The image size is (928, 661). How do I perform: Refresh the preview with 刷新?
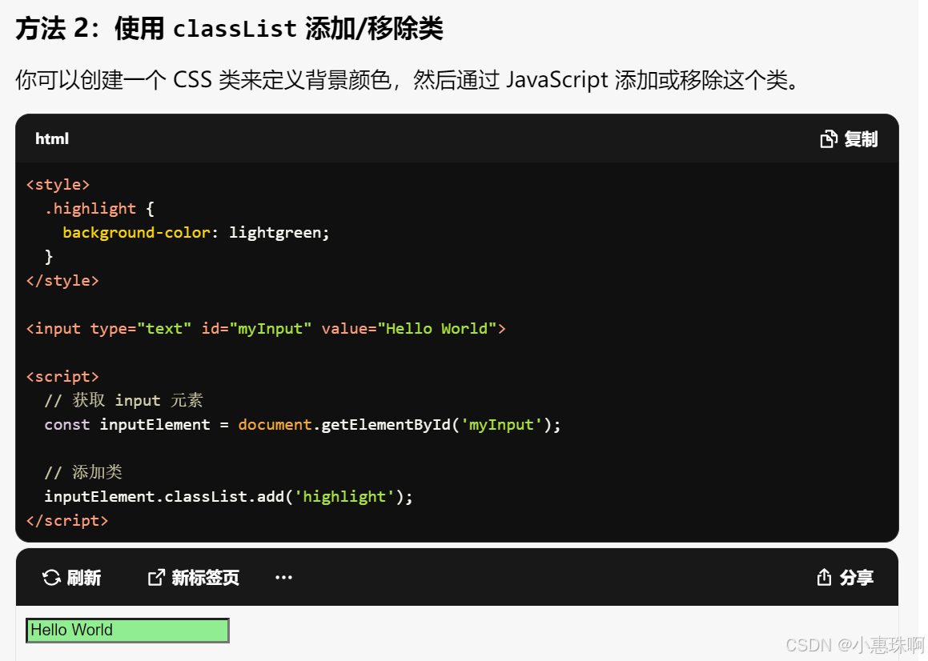tap(71, 578)
